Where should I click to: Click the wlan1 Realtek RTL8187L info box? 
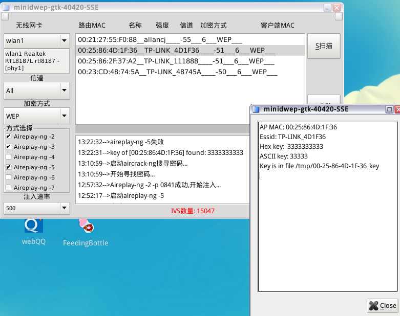tap(36, 61)
